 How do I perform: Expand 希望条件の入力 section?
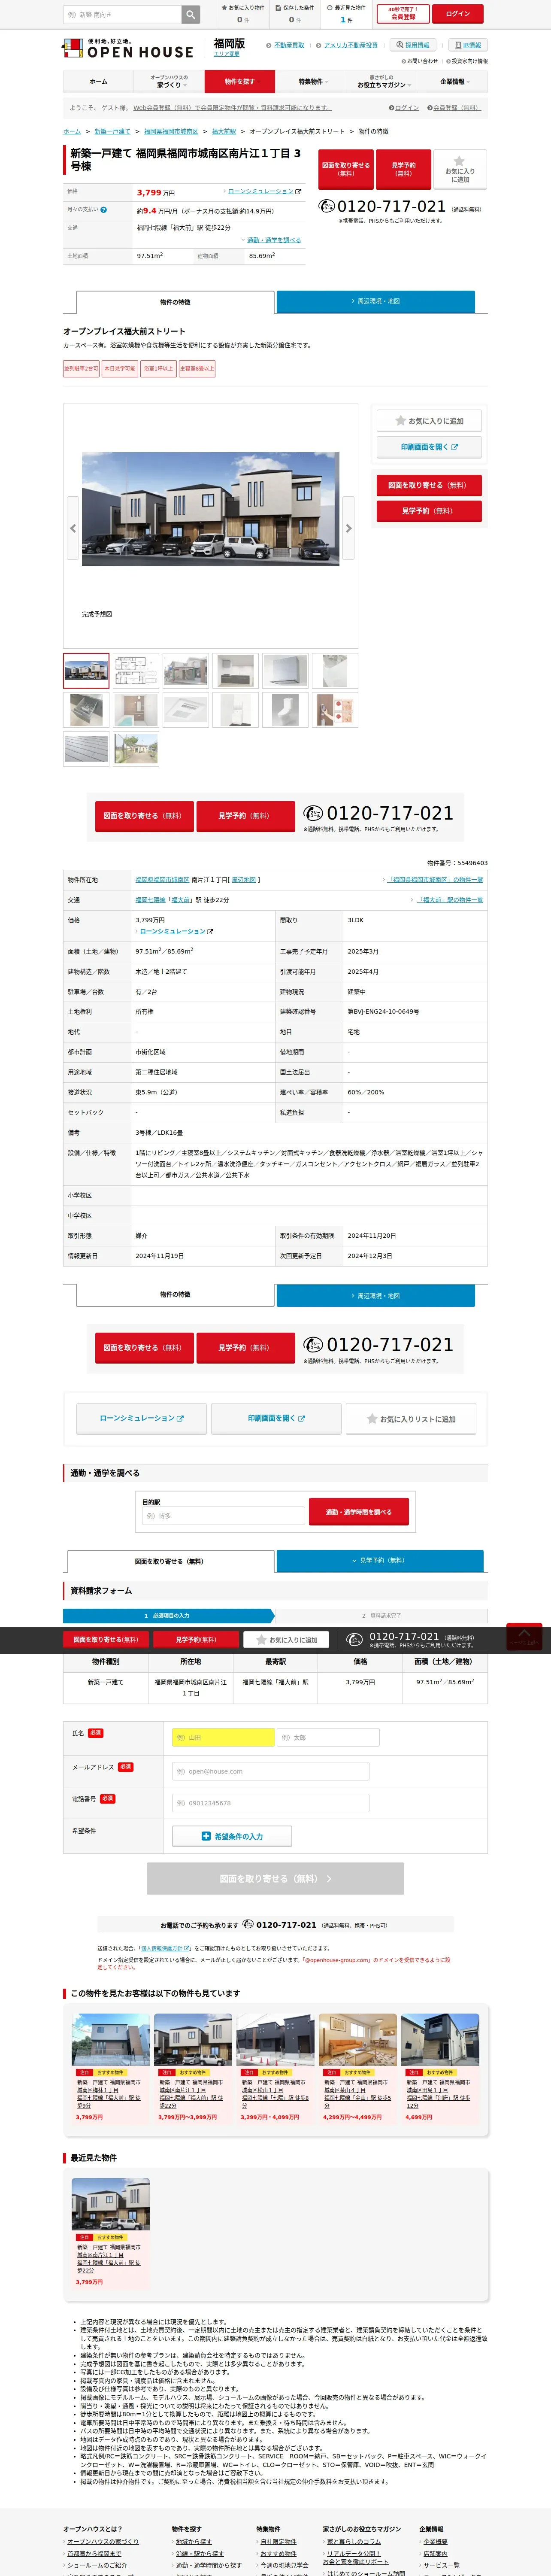232,1836
